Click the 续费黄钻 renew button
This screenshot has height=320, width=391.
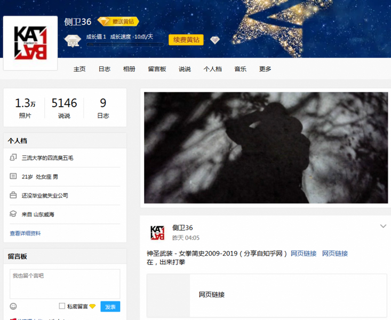186,40
